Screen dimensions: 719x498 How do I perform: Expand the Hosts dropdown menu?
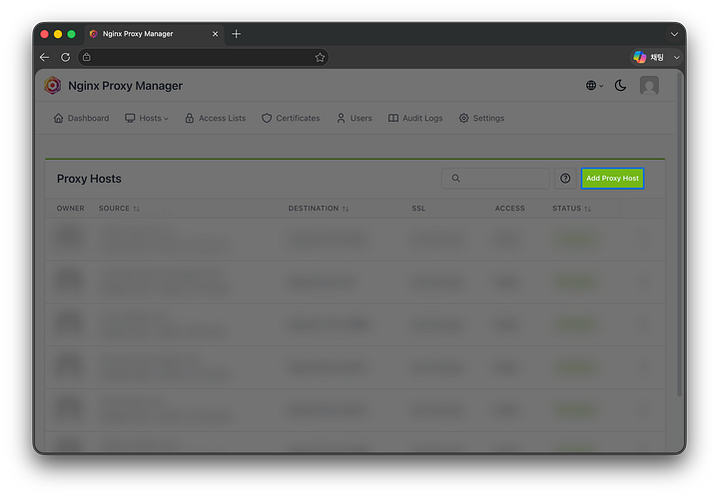[147, 118]
